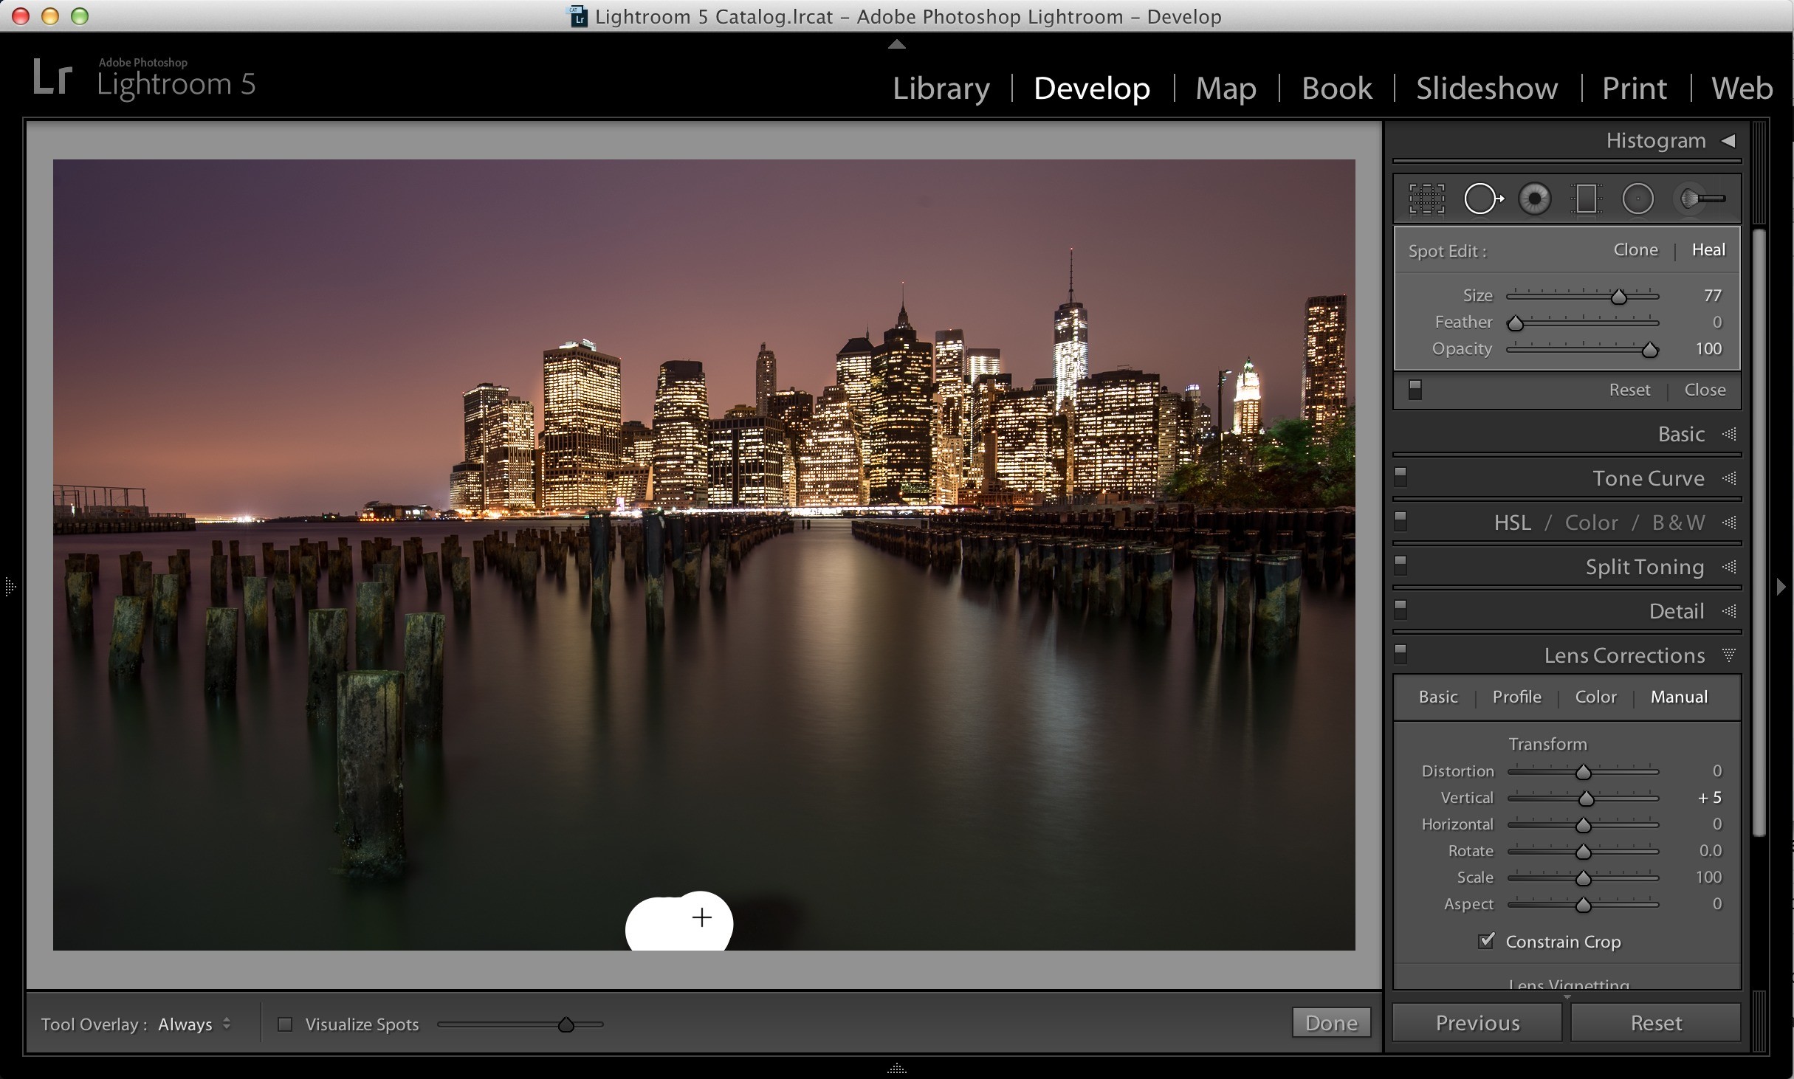
Task: Click the Previous button
Action: coord(1477,1023)
